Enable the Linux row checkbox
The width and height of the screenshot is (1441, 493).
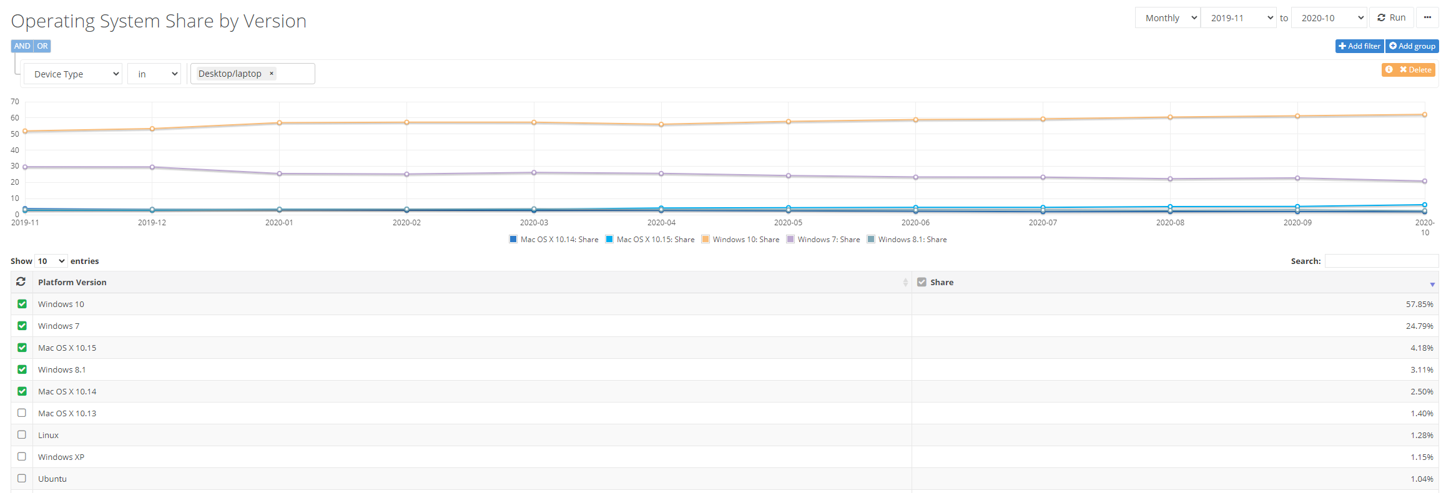(22, 435)
